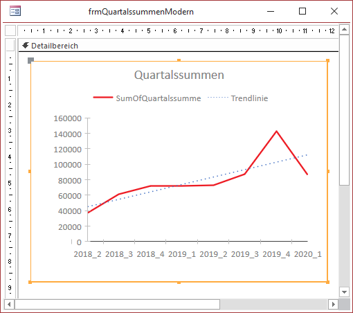Image resolution: width=353 pixels, height=313 pixels.
Task: Click the 2019_4 category label
Action: pyautogui.click(x=276, y=254)
